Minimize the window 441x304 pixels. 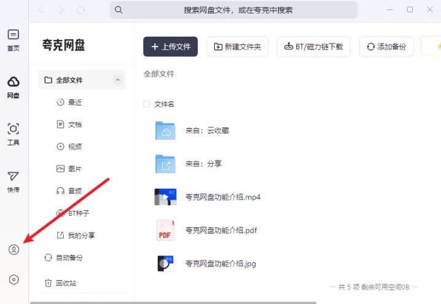pos(390,10)
